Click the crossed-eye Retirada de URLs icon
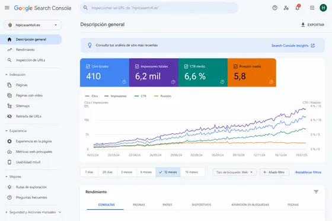Screen dimensions: 332x221 [9, 116]
